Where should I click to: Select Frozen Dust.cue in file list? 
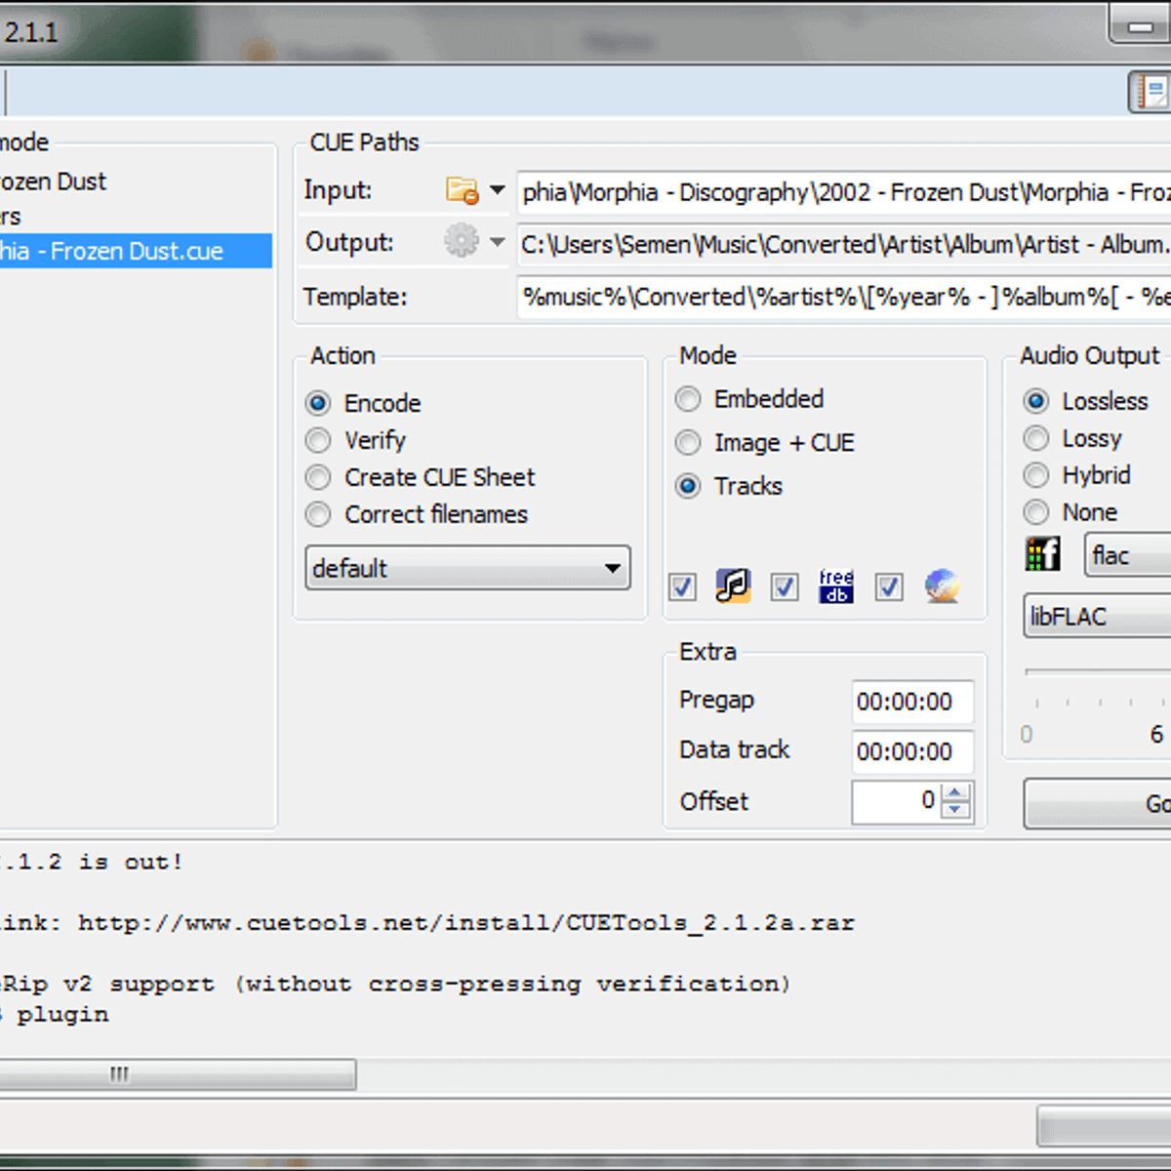pos(136,251)
